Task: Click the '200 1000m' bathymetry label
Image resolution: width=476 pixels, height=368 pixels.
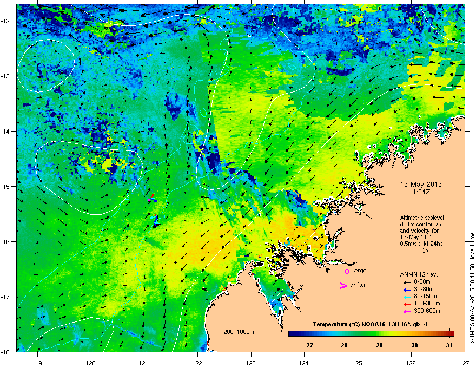Action: pyautogui.click(x=239, y=332)
